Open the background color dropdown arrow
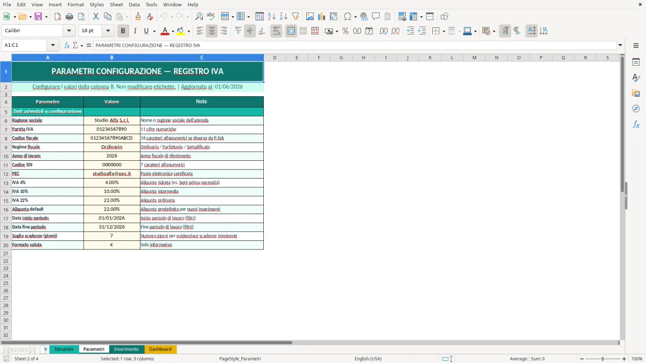The image size is (646, 363). tap(188, 31)
